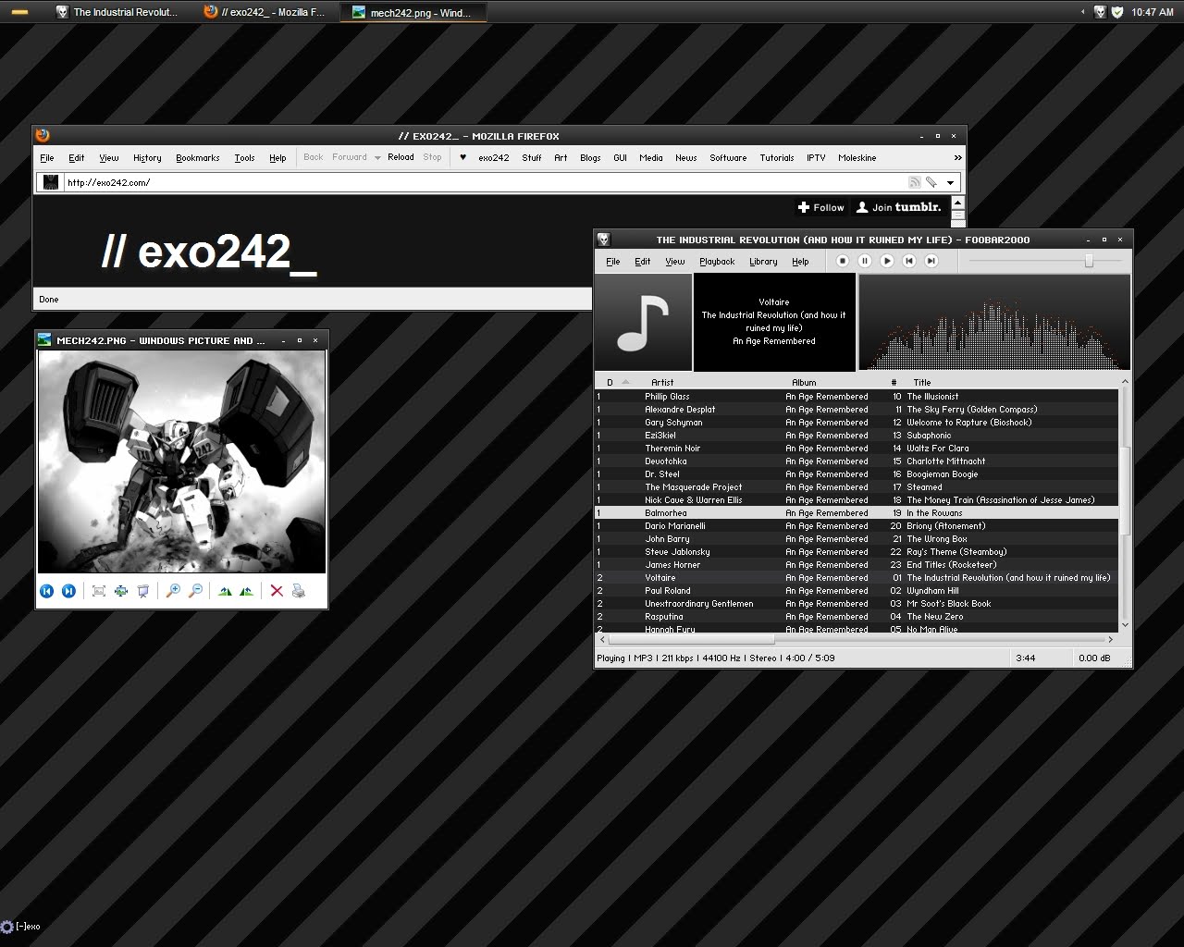Viewport: 1184px width, 947px height.
Task: Click the heart bookmark icon in Firefox
Action: click(x=462, y=157)
